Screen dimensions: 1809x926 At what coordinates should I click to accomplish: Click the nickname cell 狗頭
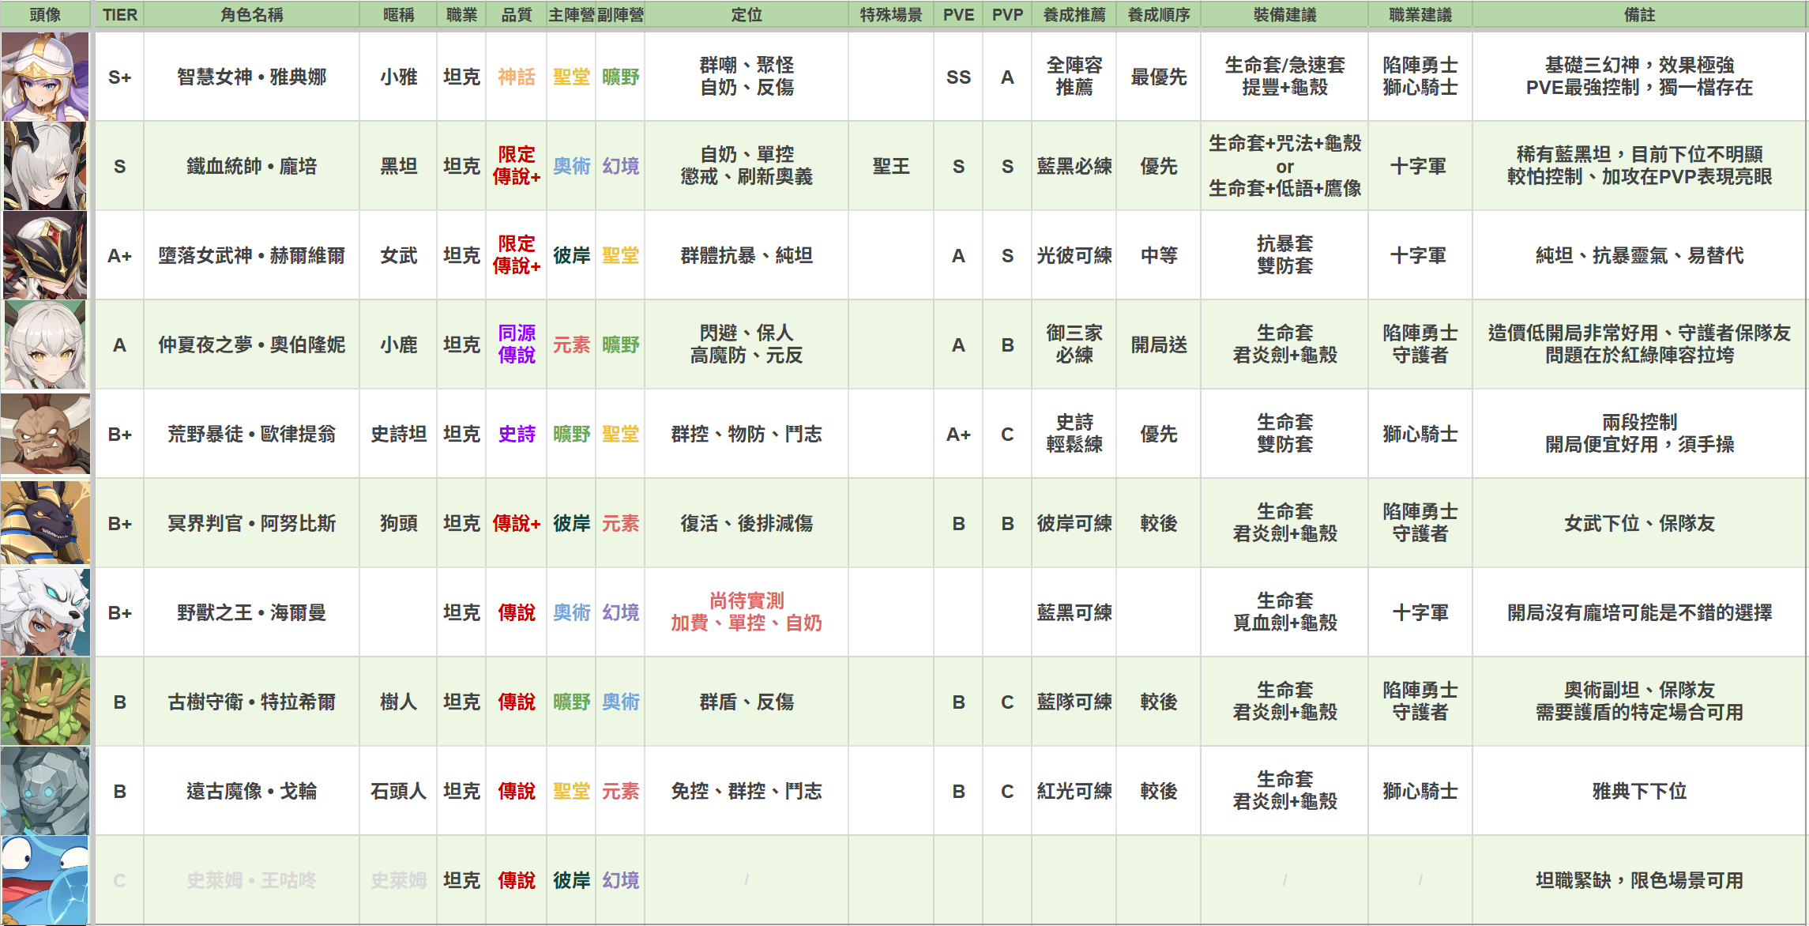[x=398, y=523]
